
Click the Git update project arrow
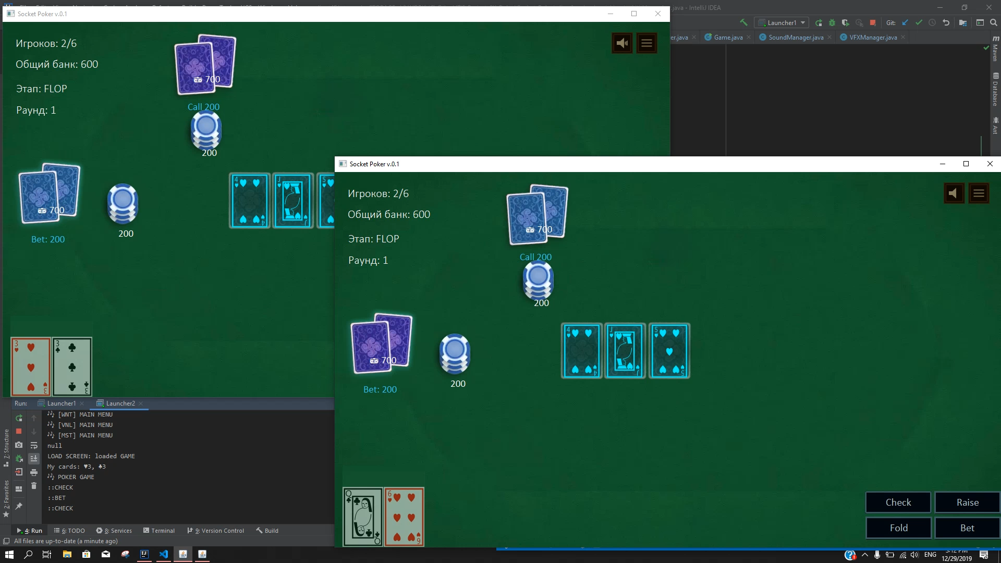[x=905, y=22]
